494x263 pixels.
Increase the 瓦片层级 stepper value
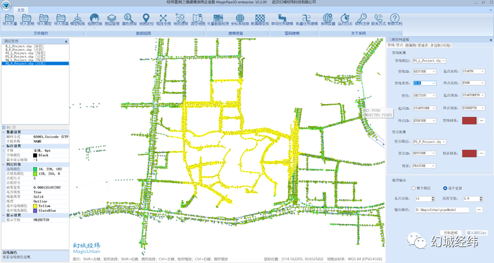[x=433, y=198]
